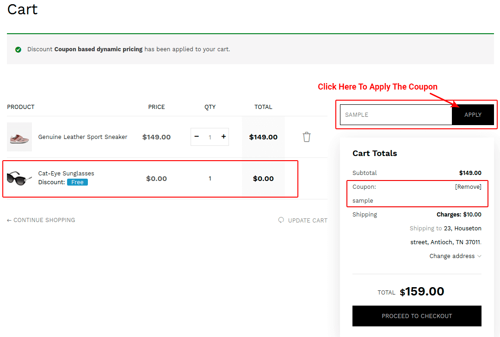The height and width of the screenshot is (337, 500).
Task: Open the Cat-Eye Sunglasses thumbnail
Action: (19, 178)
